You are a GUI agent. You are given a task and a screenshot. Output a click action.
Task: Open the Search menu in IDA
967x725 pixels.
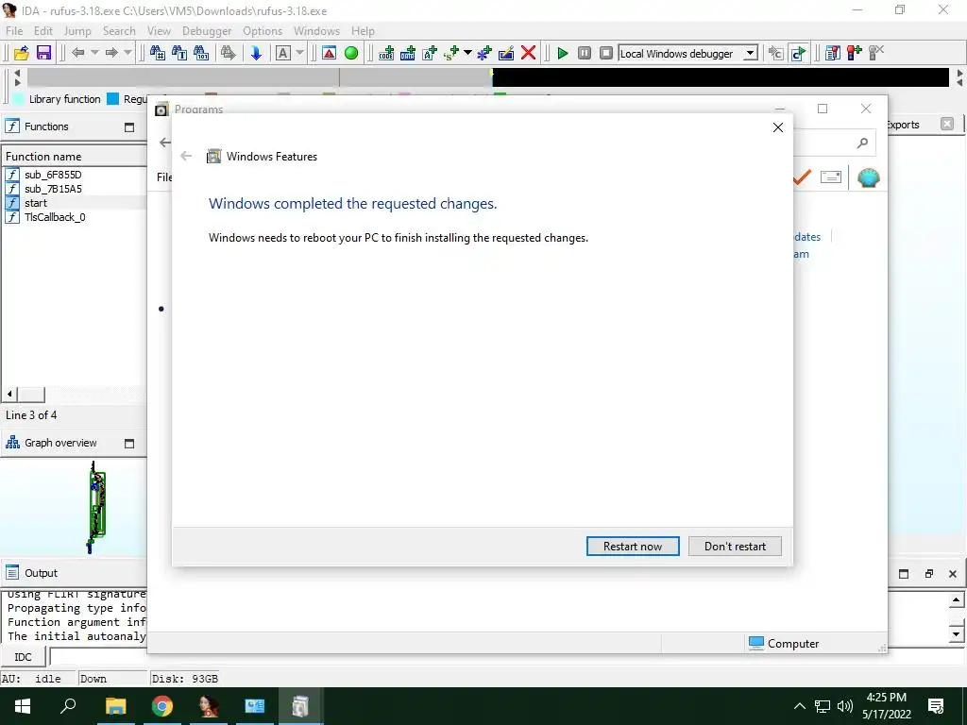[119, 31]
